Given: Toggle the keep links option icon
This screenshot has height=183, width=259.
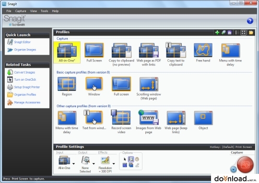Looking at the screenshot, I should (125, 165).
